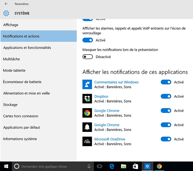Disable Dropbox notifications toggle
This screenshot has height=171, width=193.
166,96
